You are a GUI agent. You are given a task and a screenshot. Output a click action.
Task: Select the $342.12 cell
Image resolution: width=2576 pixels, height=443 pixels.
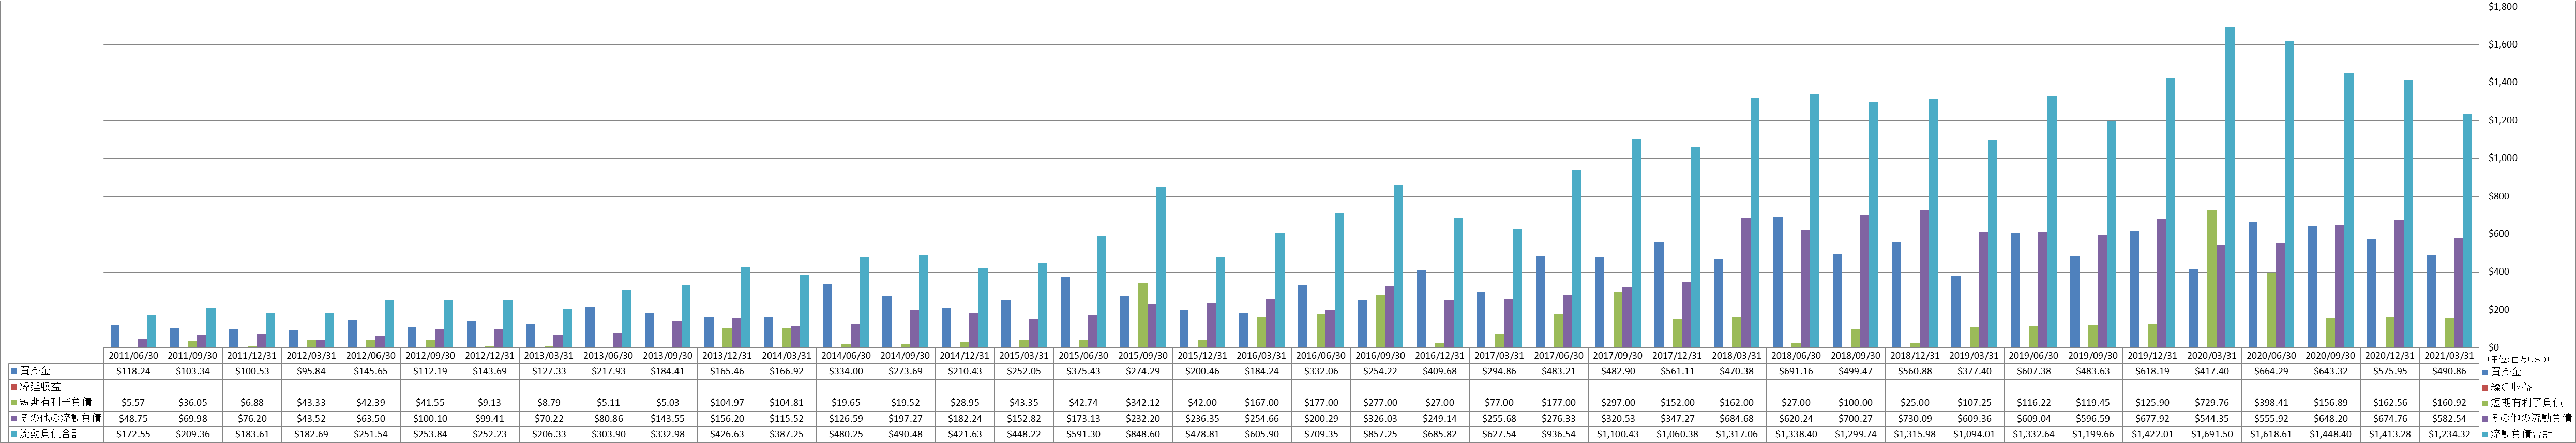click(1143, 403)
